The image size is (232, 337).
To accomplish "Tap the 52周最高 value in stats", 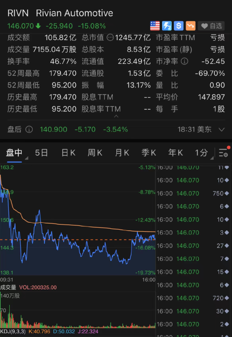I will pos(63,73).
